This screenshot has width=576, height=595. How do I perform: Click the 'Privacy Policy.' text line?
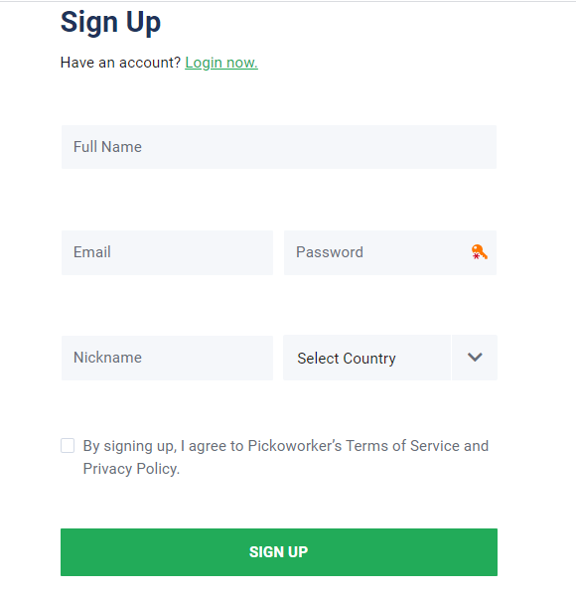click(131, 469)
